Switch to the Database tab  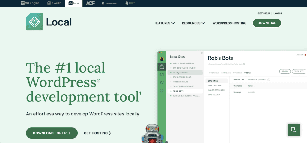(x=226, y=73)
